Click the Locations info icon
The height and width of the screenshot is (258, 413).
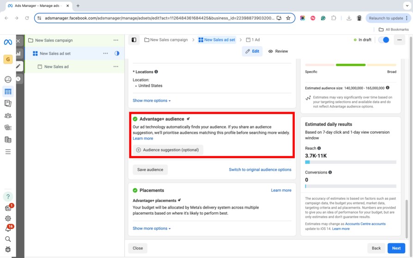[x=156, y=72]
